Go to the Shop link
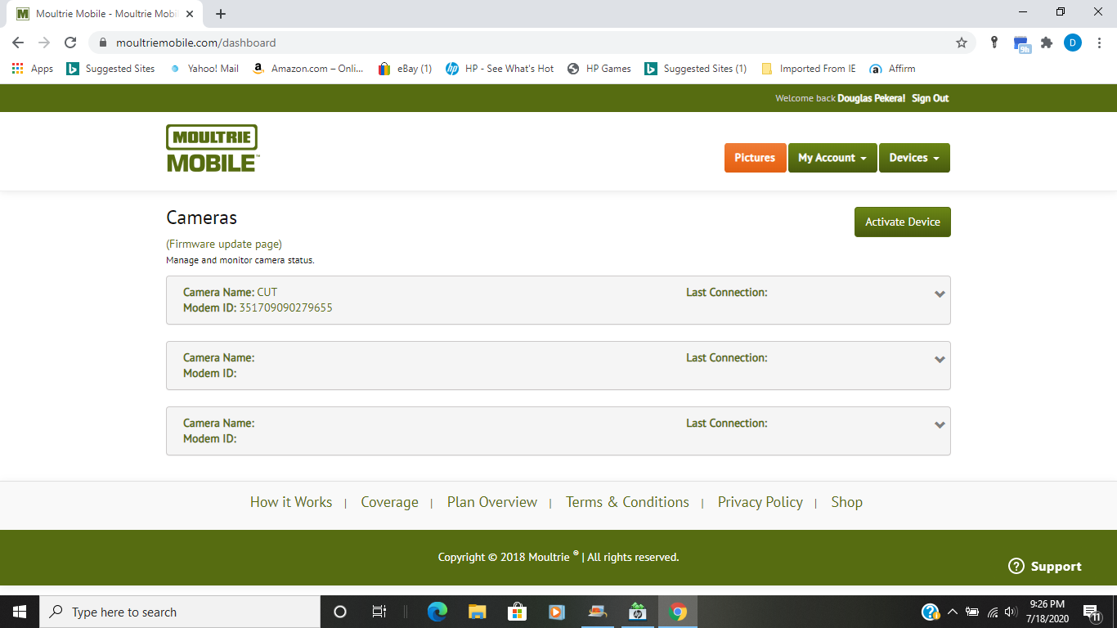 click(x=847, y=502)
